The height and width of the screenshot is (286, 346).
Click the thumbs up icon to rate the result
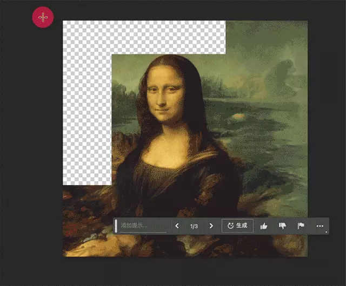264,226
